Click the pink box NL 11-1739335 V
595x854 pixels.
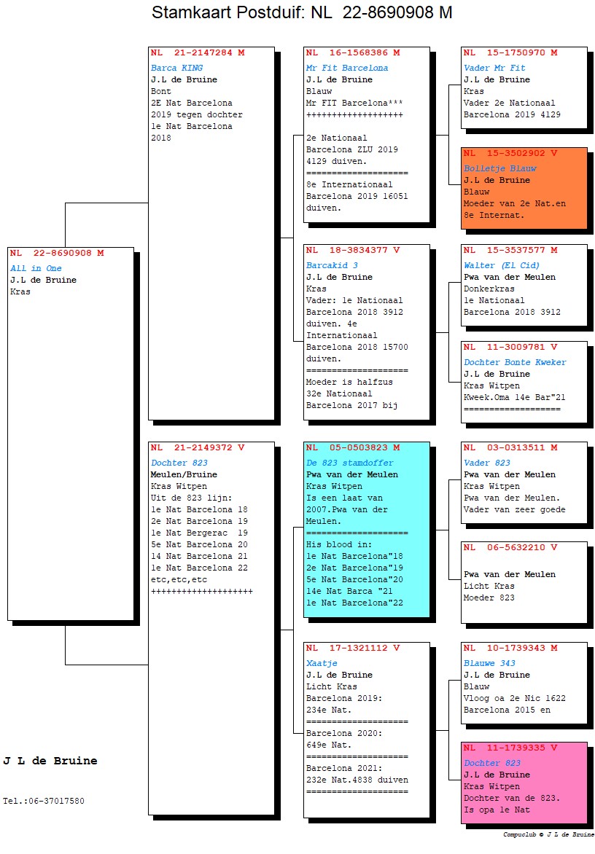[x=524, y=782]
